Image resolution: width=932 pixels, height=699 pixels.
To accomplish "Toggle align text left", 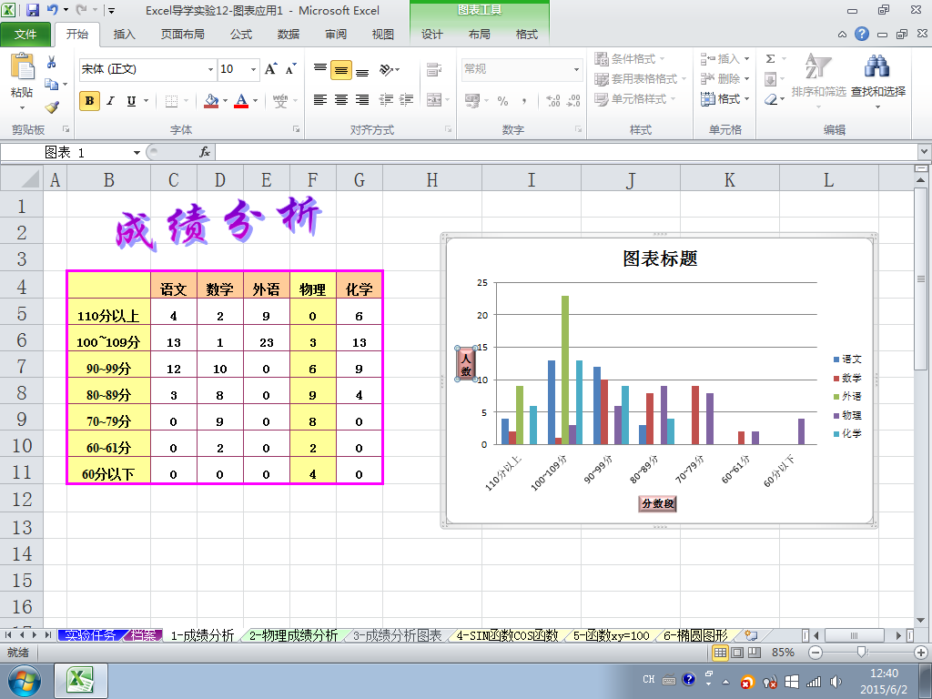I will [319, 100].
